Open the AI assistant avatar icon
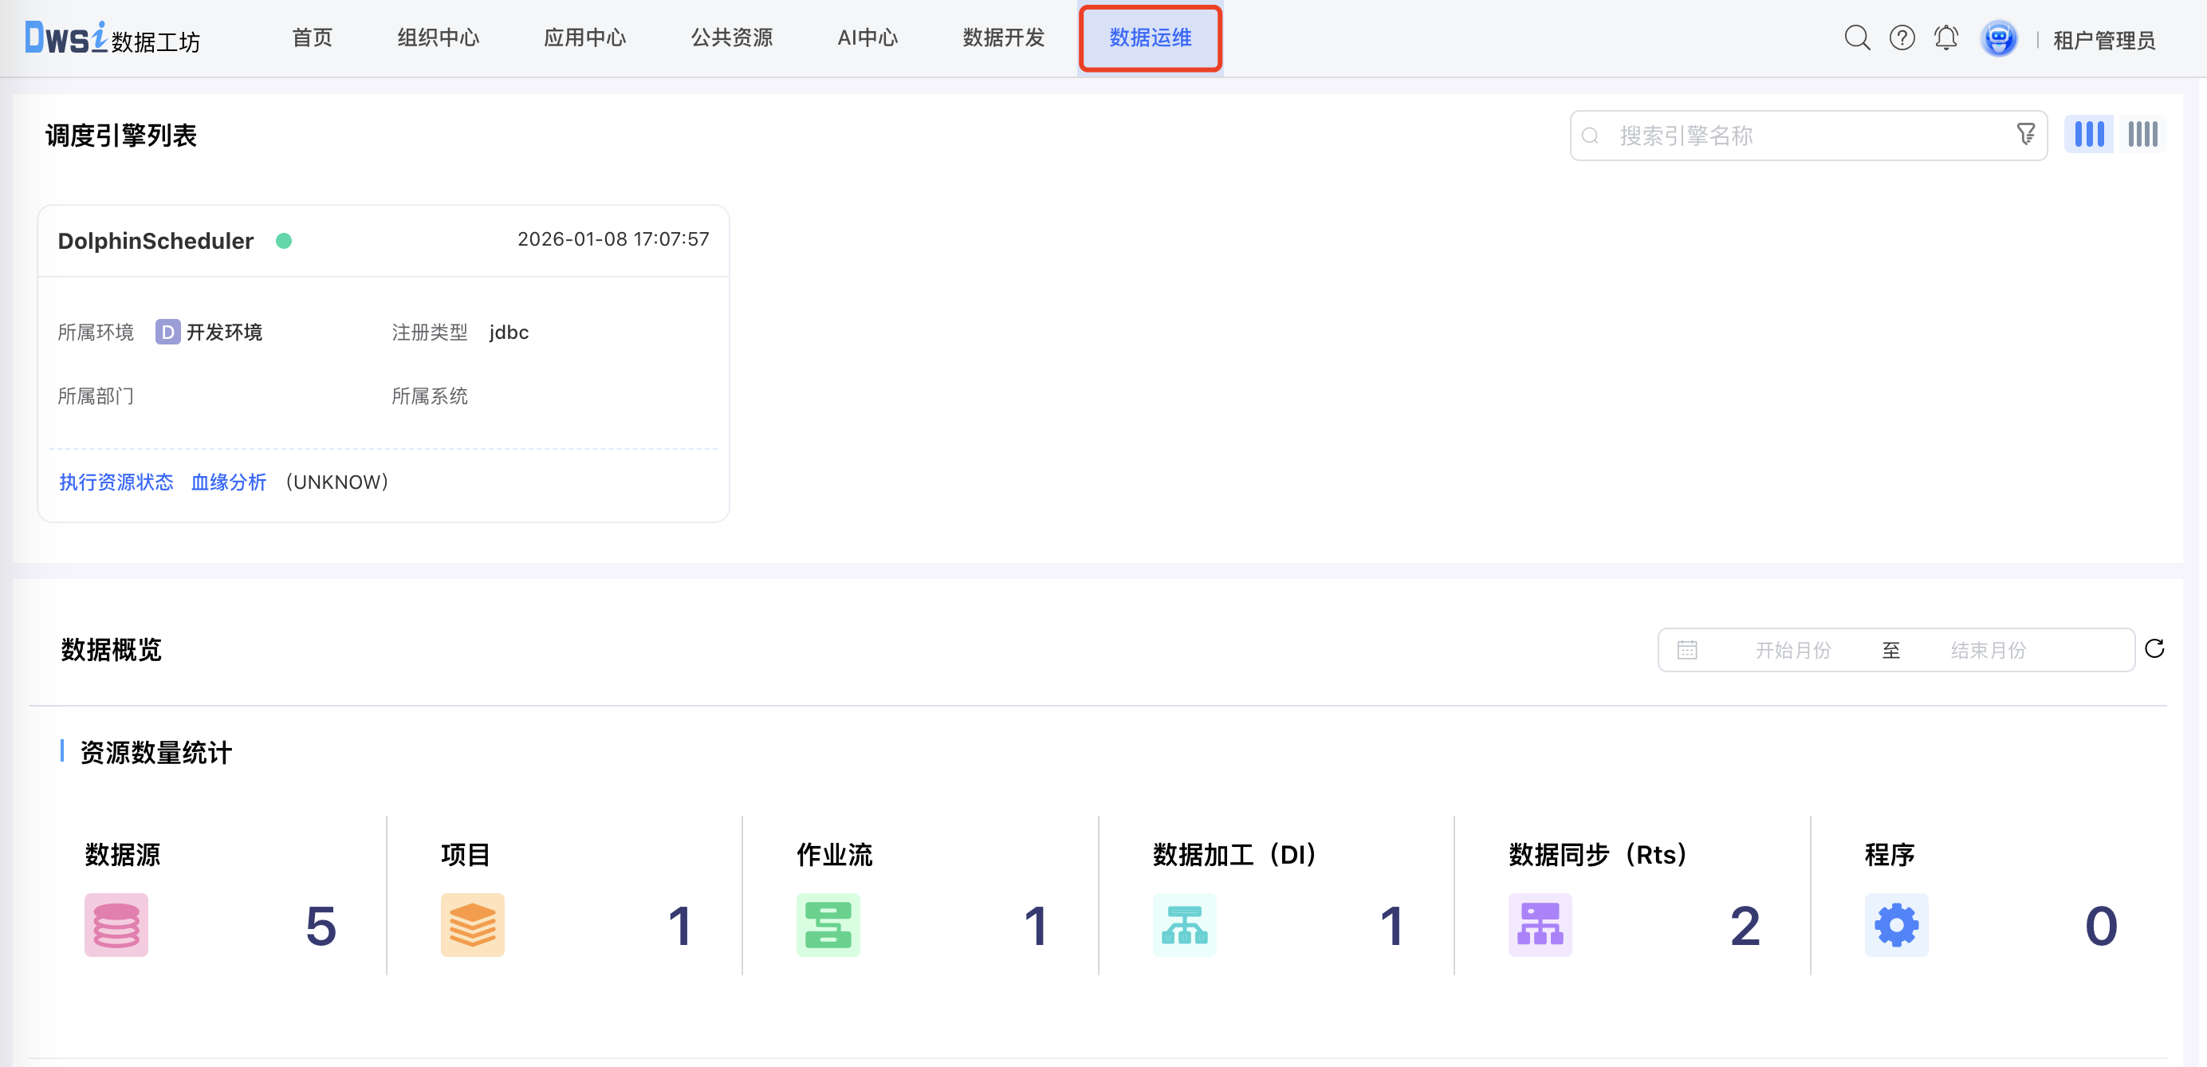 pos(1999,37)
